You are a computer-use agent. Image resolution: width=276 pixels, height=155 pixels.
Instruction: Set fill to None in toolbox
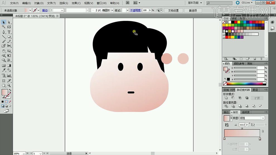[10, 102]
